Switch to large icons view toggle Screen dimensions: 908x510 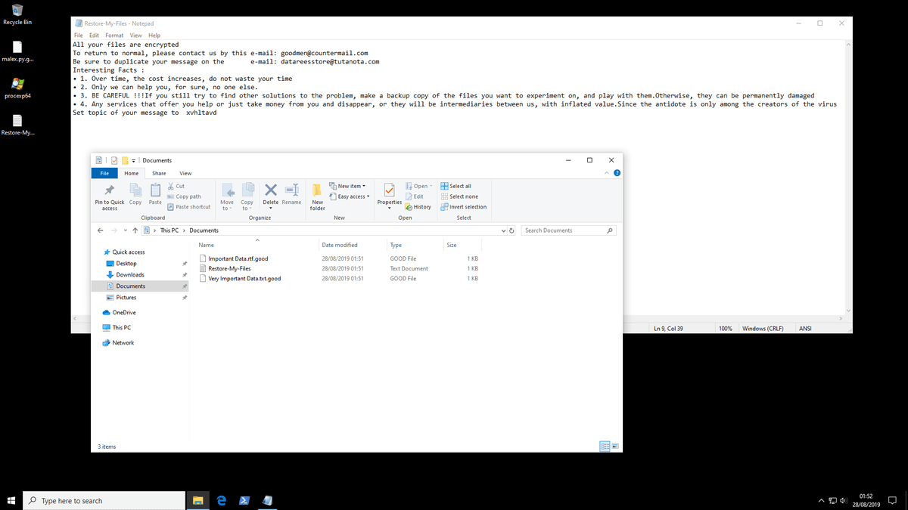coord(615,447)
